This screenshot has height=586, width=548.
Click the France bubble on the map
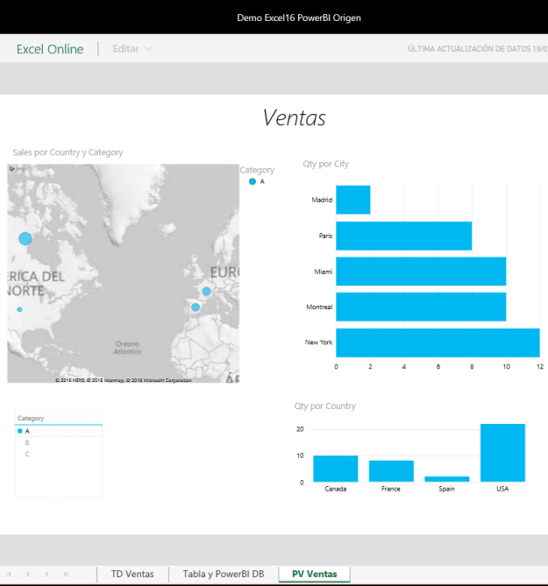click(x=207, y=291)
